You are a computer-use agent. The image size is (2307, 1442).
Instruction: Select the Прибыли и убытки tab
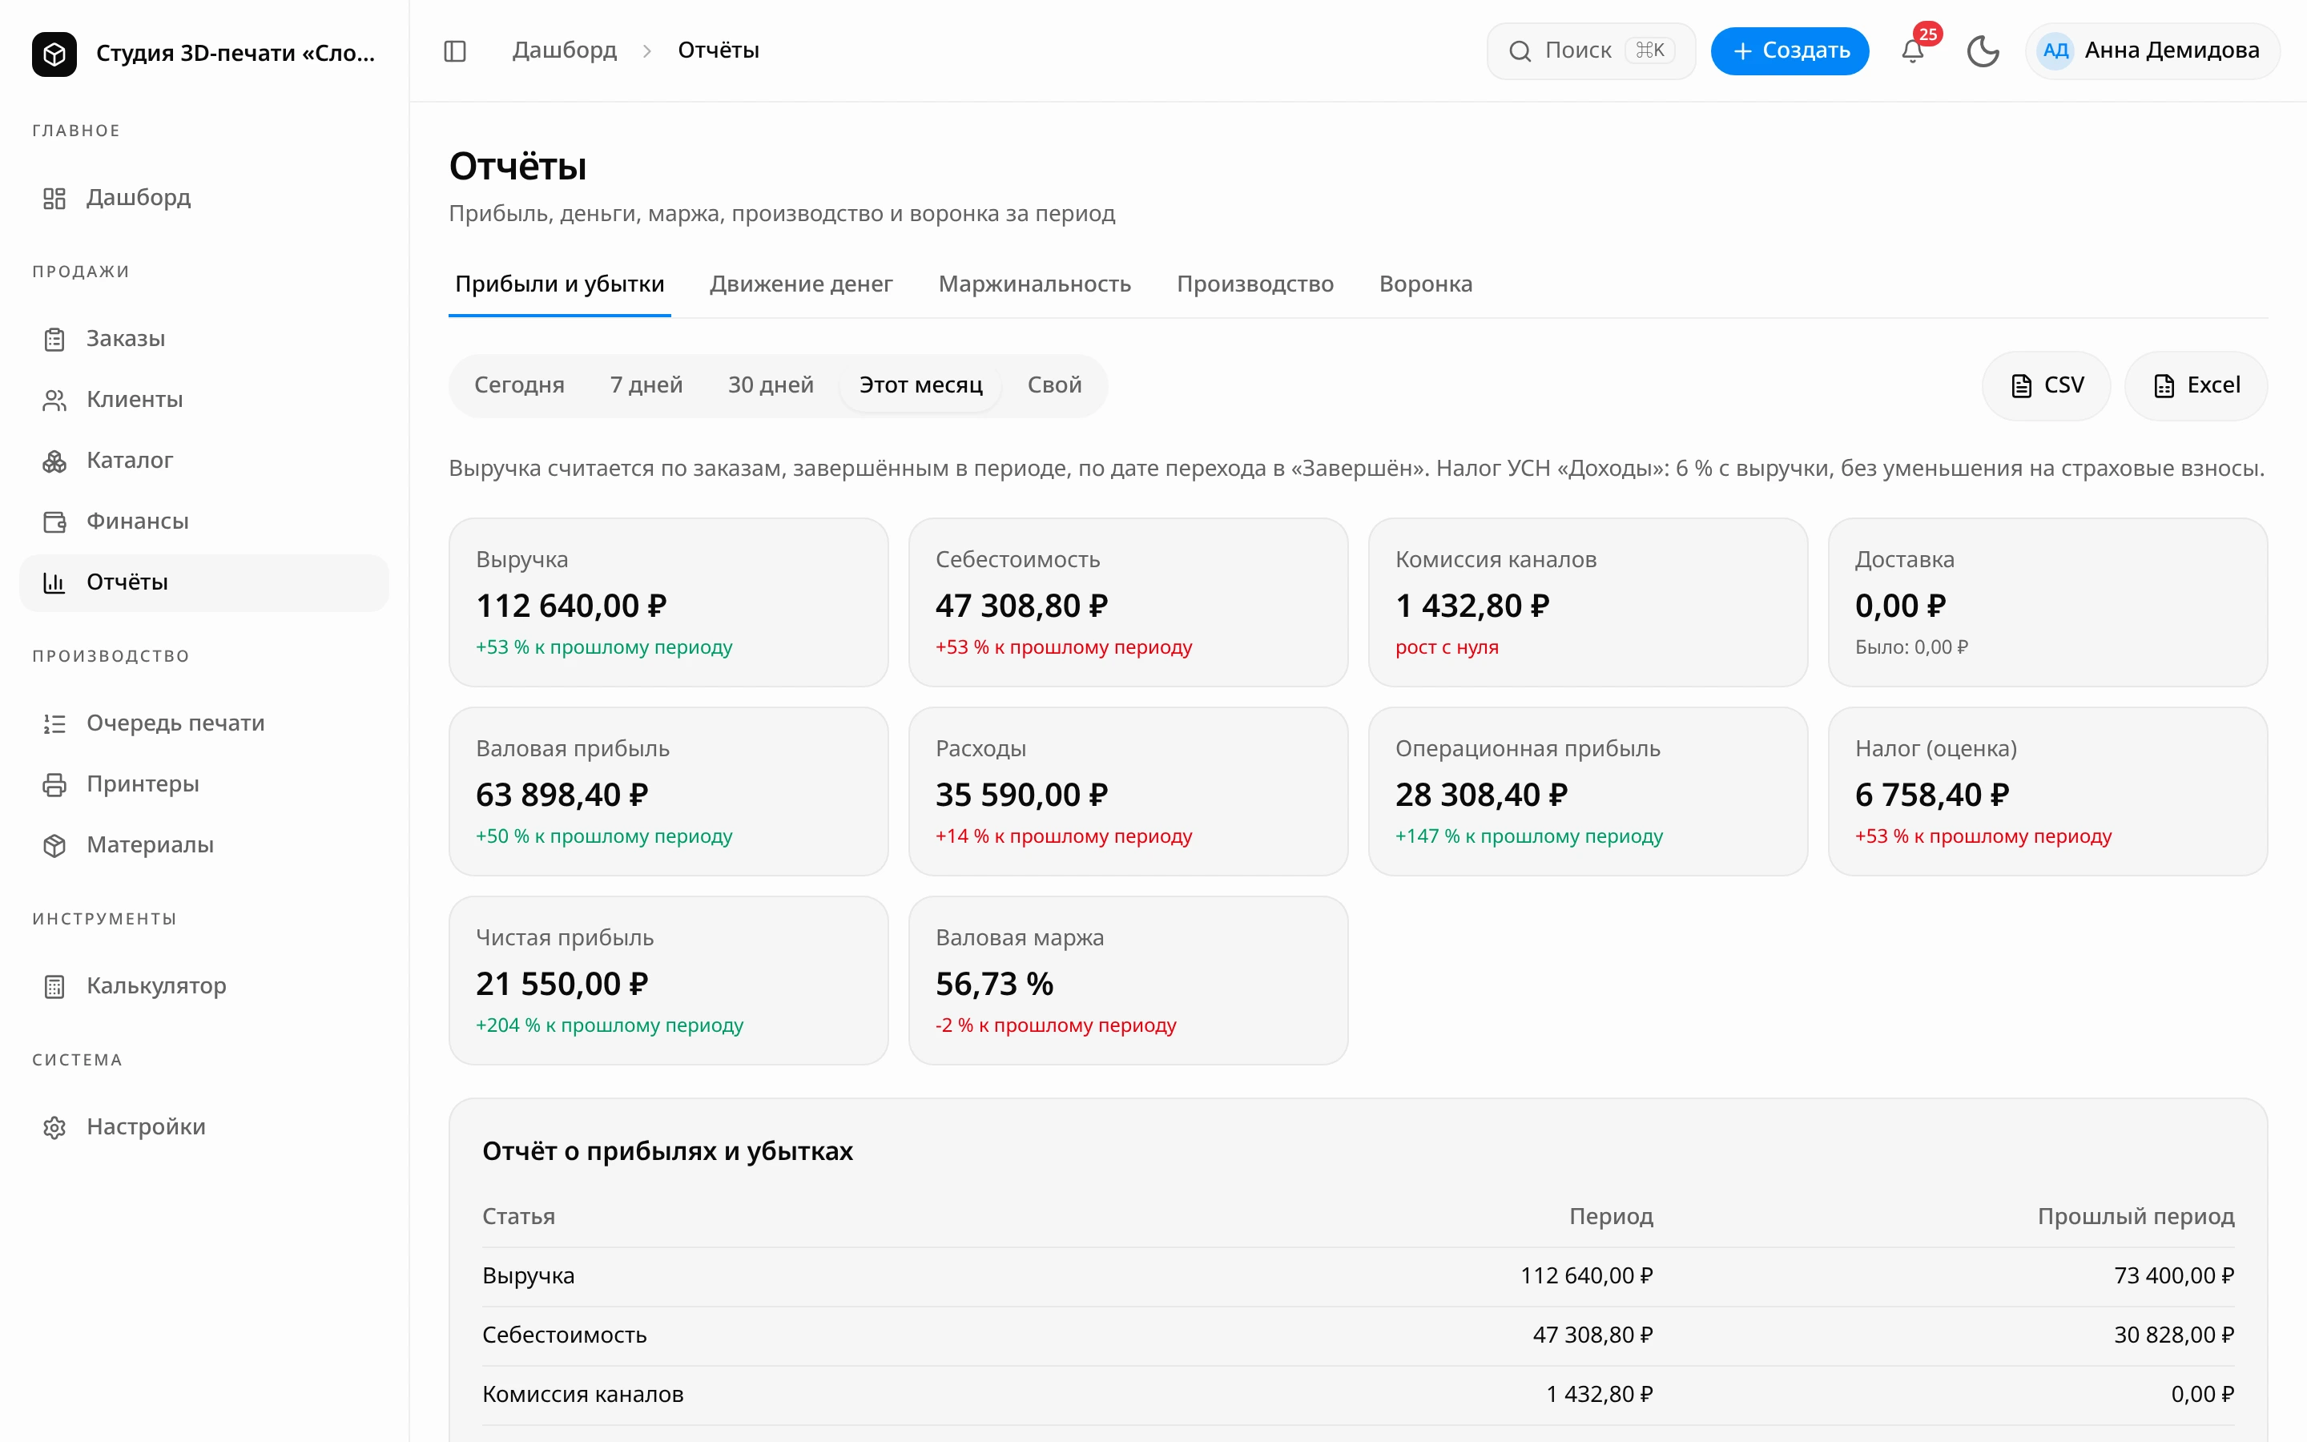click(560, 284)
